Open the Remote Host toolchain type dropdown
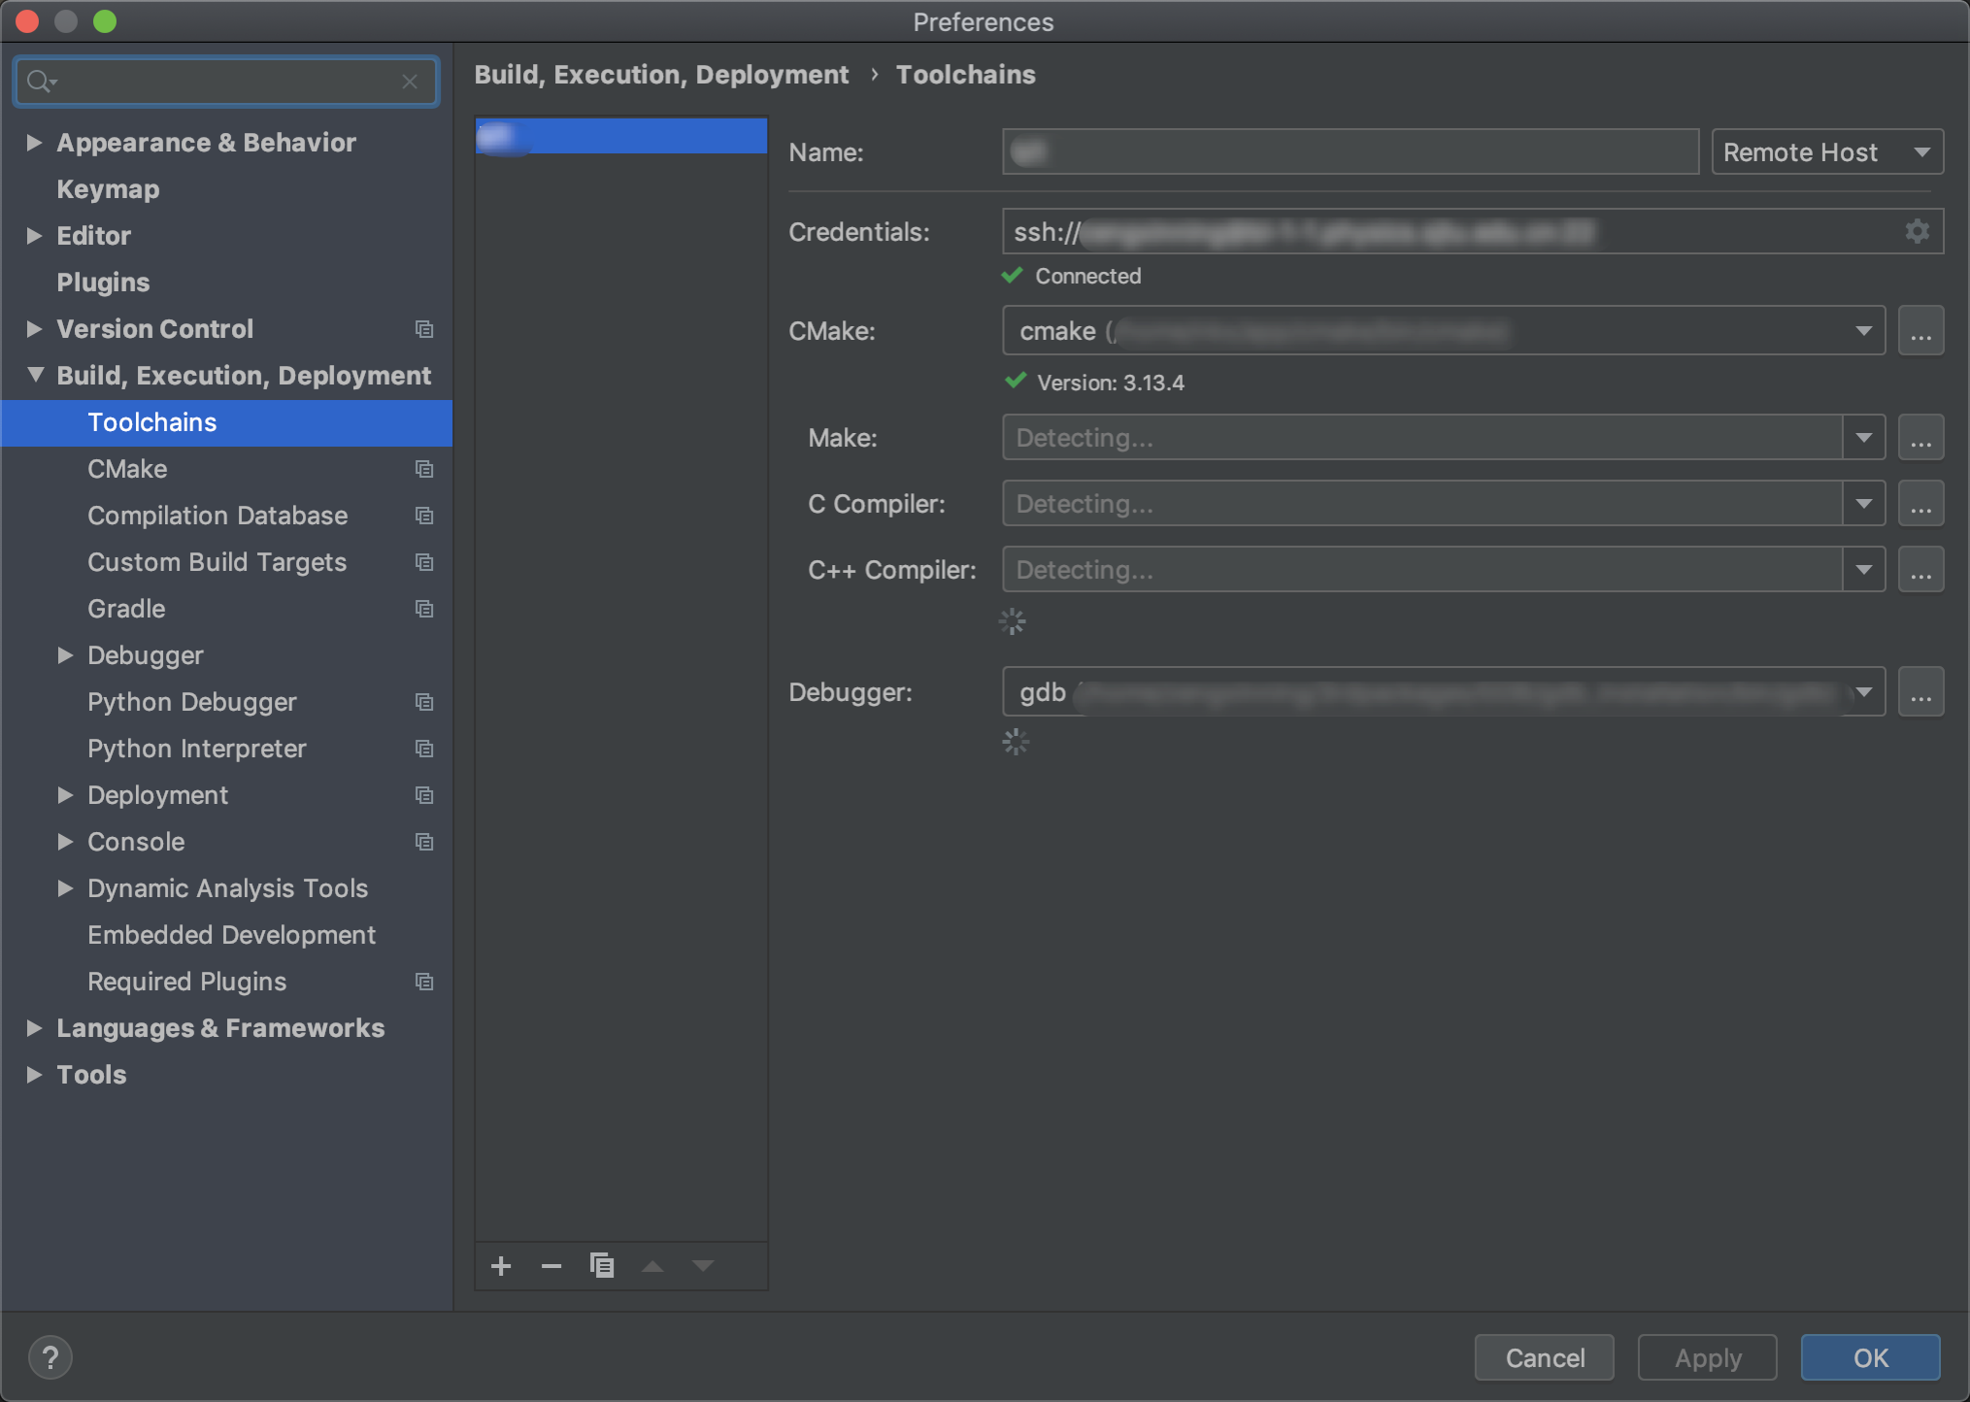1970x1402 pixels. point(1826,151)
